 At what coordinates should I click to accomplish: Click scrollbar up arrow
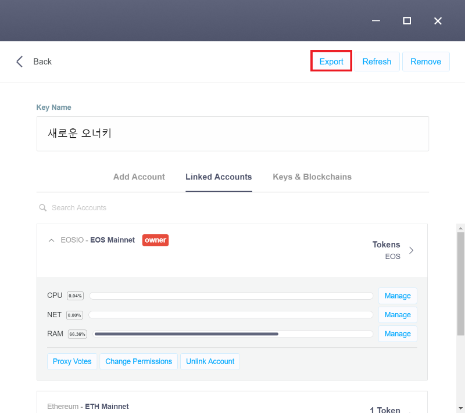pyautogui.click(x=460, y=228)
